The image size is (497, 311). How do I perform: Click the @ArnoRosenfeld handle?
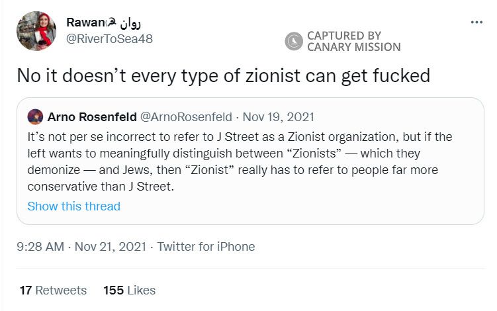click(187, 117)
